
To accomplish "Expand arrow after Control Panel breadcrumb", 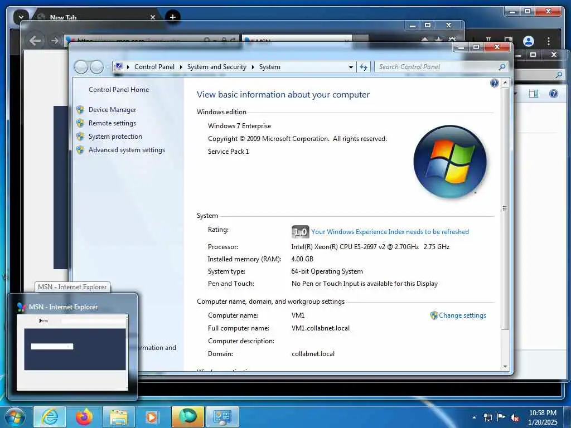I will 181,67.
